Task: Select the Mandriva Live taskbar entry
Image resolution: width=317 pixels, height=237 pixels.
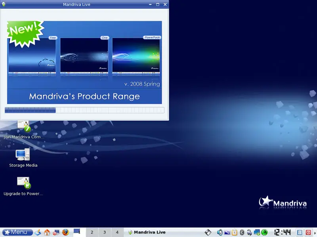Action: 147,232
